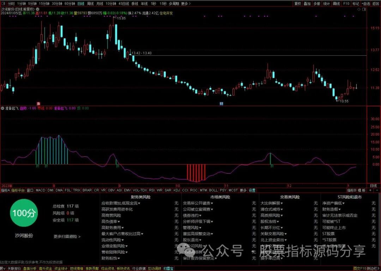
Task: Select the 日线 period tab
Action: tap(81, 4)
